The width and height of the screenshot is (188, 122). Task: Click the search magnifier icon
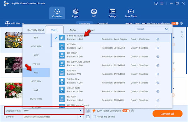[166, 29]
